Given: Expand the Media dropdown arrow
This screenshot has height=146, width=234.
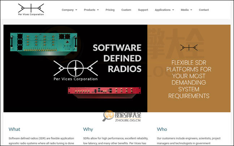Looking at the screenshot, I should click(x=191, y=10).
